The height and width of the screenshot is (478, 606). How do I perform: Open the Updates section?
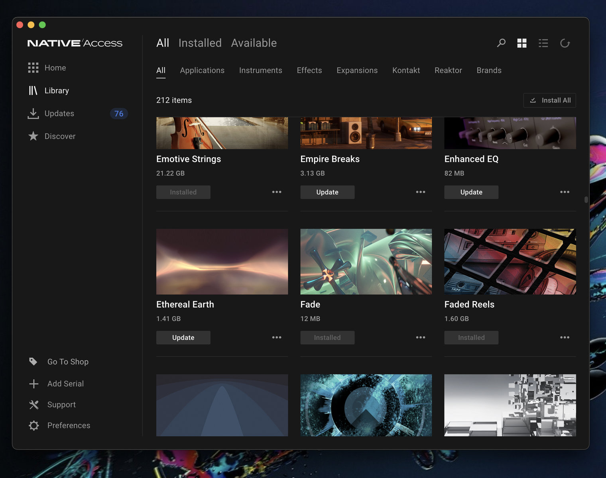59,114
